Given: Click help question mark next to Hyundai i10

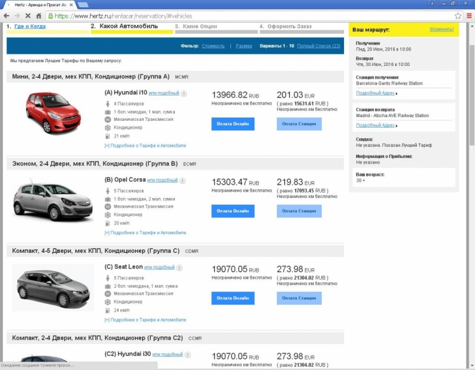Looking at the screenshot, I should pyautogui.click(x=183, y=94).
